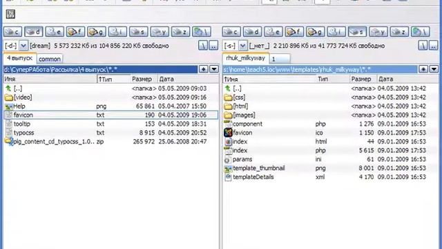Go to root directory in the right panel
Viewport: 442px width, 249px height.
tap(423, 46)
